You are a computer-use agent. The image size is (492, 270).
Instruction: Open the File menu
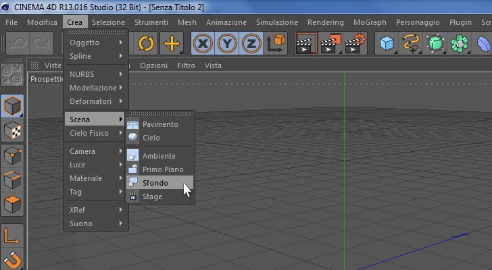click(x=11, y=22)
